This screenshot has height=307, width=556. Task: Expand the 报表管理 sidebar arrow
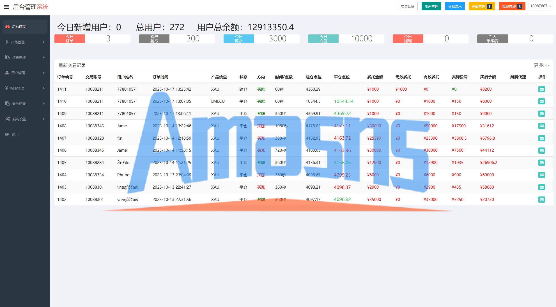point(44,88)
